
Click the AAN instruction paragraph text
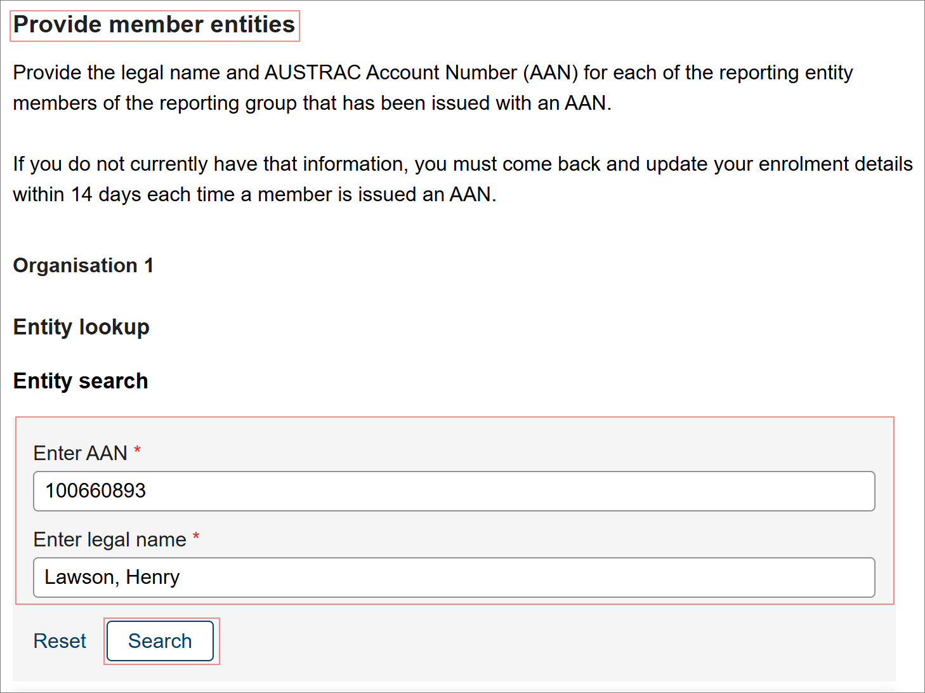coord(431,87)
